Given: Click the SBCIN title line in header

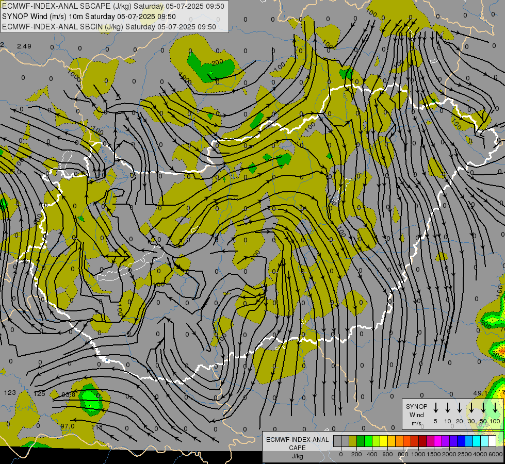Looking at the screenshot, I should [109, 27].
